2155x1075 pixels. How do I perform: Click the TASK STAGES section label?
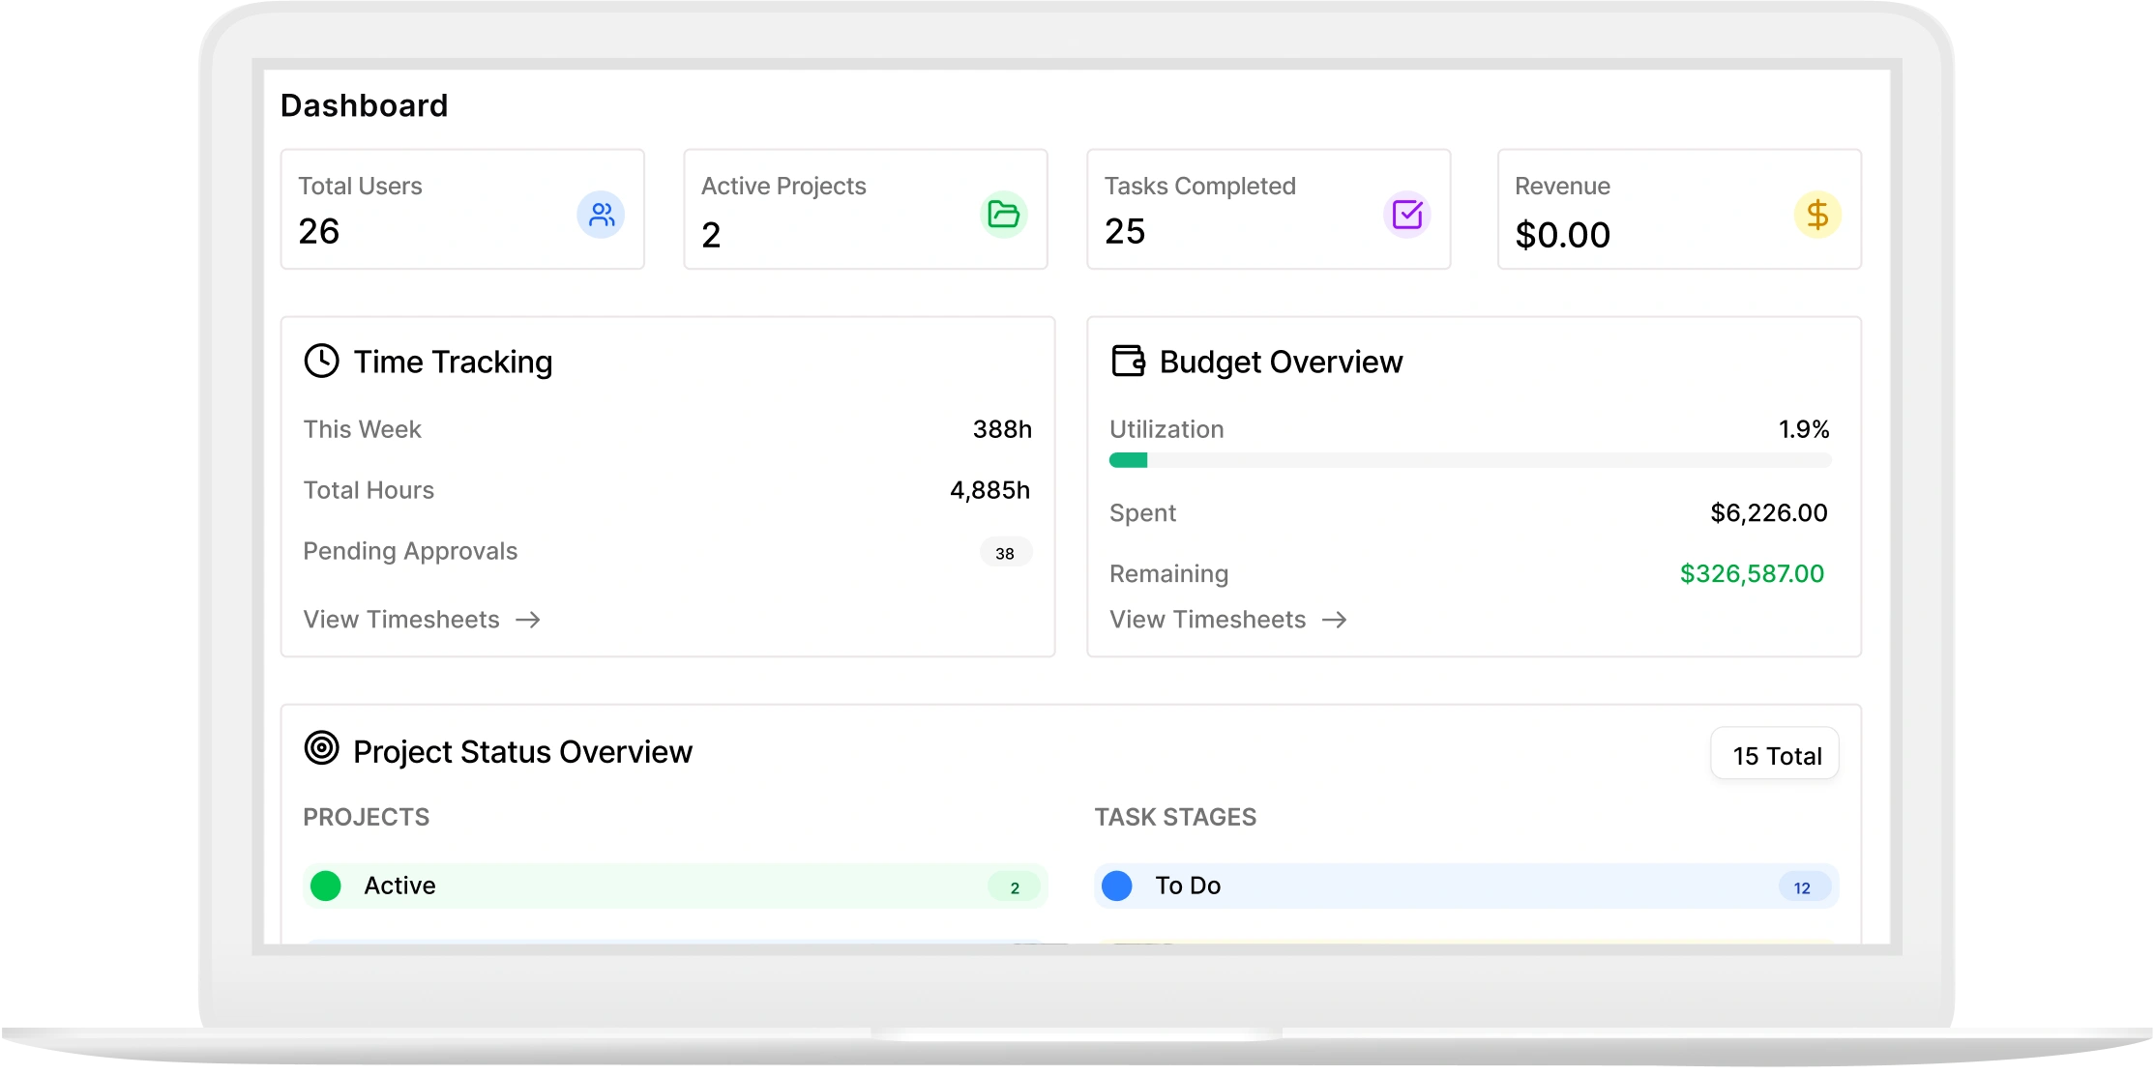tap(1175, 817)
